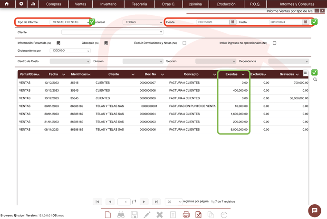
Task: Click the new document icon in bottom toolbar
Action: click(107, 215)
